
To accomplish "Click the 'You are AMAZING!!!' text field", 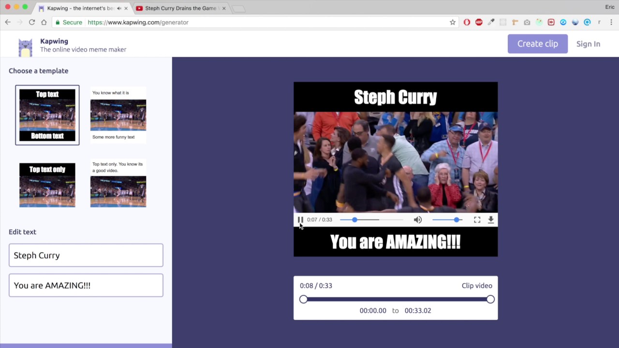I will click(x=86, y=285).
